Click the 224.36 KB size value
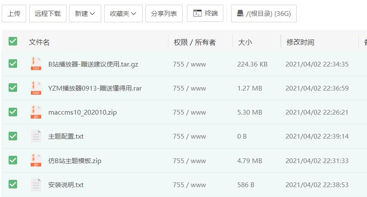Screen dimensions: 367x197 click(252, 64)
